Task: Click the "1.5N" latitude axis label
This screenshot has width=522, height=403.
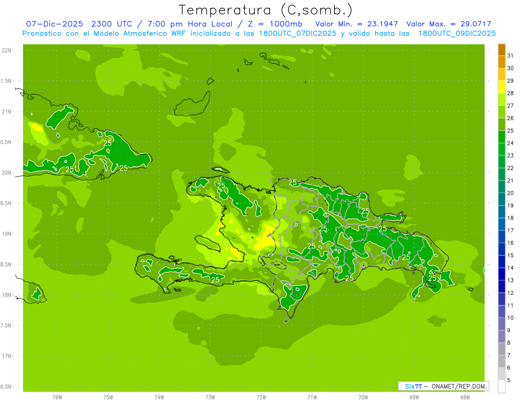Action: click(x=7, y=81)
